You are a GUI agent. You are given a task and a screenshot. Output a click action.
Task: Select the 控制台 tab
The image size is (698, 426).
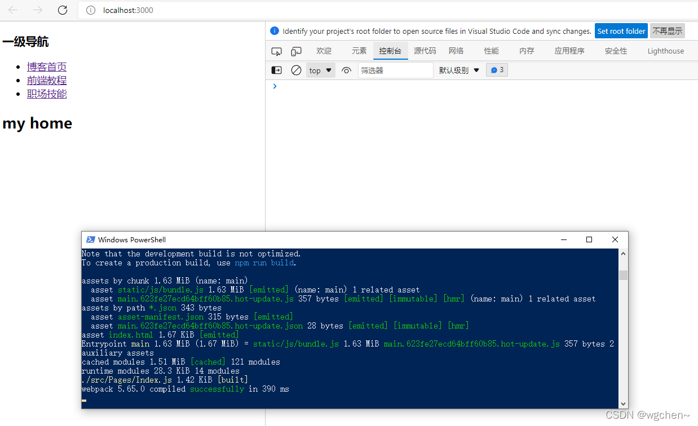tap(390, 51)
